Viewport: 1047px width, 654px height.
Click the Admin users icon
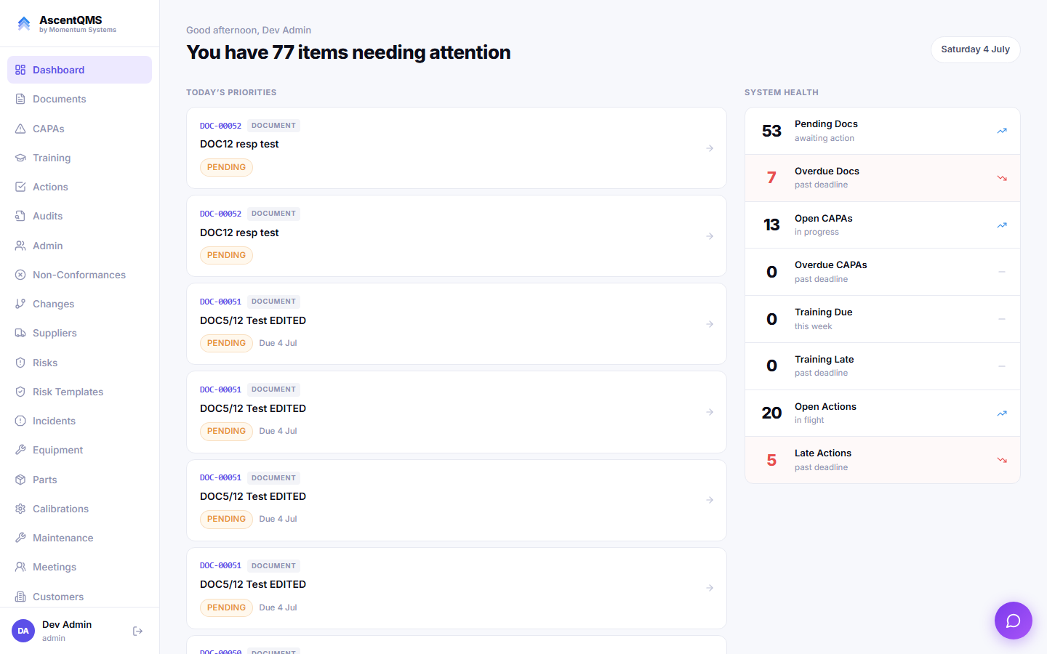[20, 246]
